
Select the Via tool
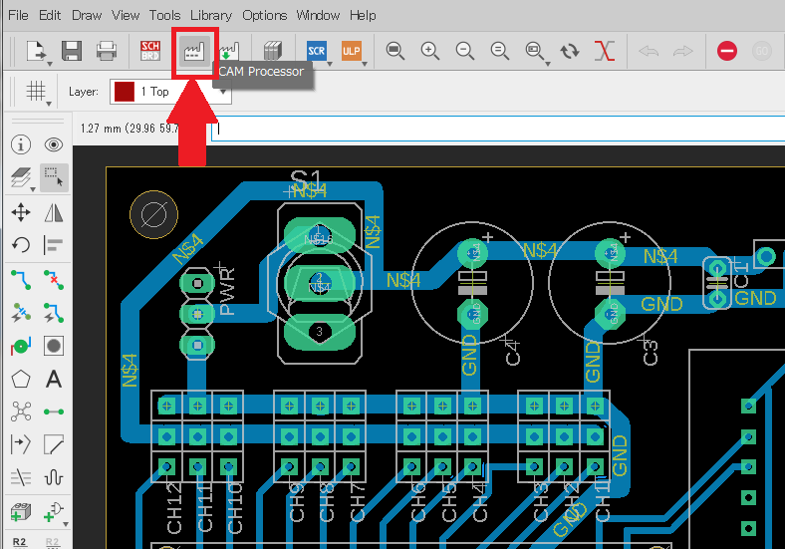point(21,346)
